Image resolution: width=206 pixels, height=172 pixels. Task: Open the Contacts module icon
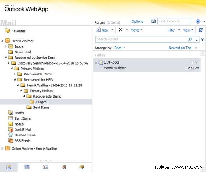click(x=45, y=167)
